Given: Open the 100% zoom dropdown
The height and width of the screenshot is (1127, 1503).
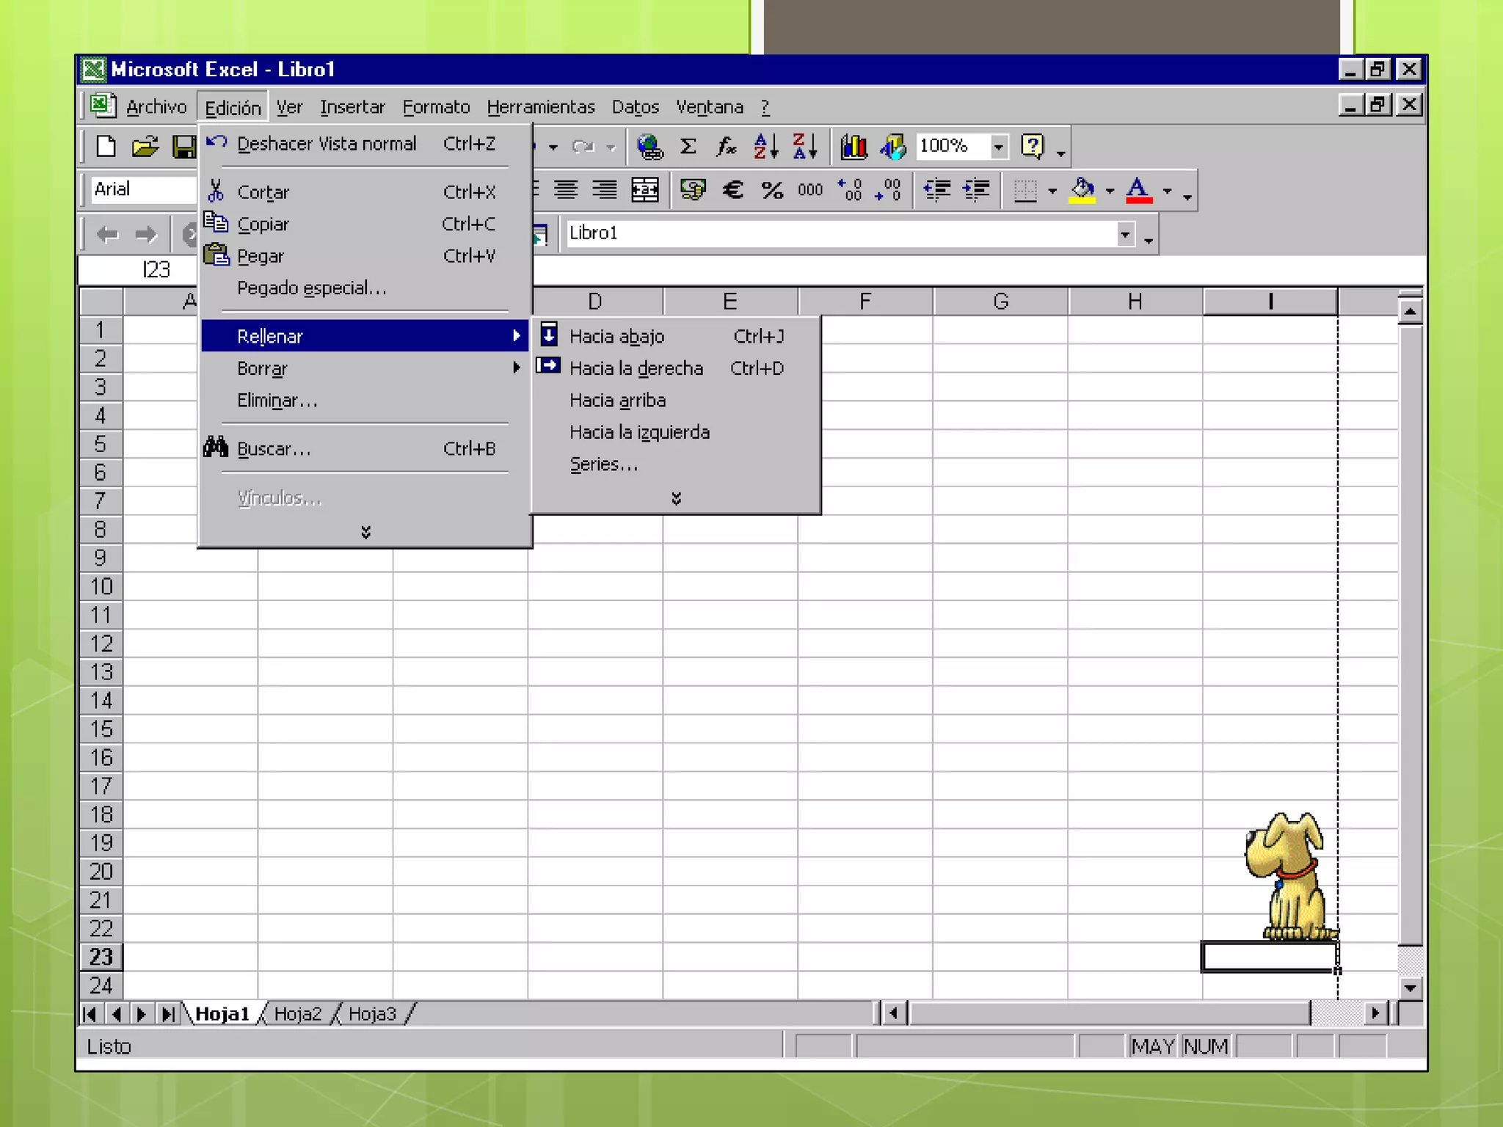Looking at the screenshot, I should point(998,146).
